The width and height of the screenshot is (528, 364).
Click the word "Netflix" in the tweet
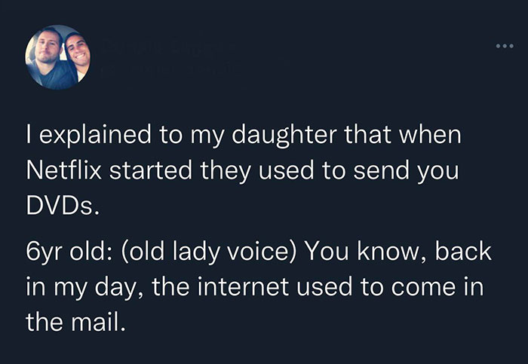click(63, 170)
